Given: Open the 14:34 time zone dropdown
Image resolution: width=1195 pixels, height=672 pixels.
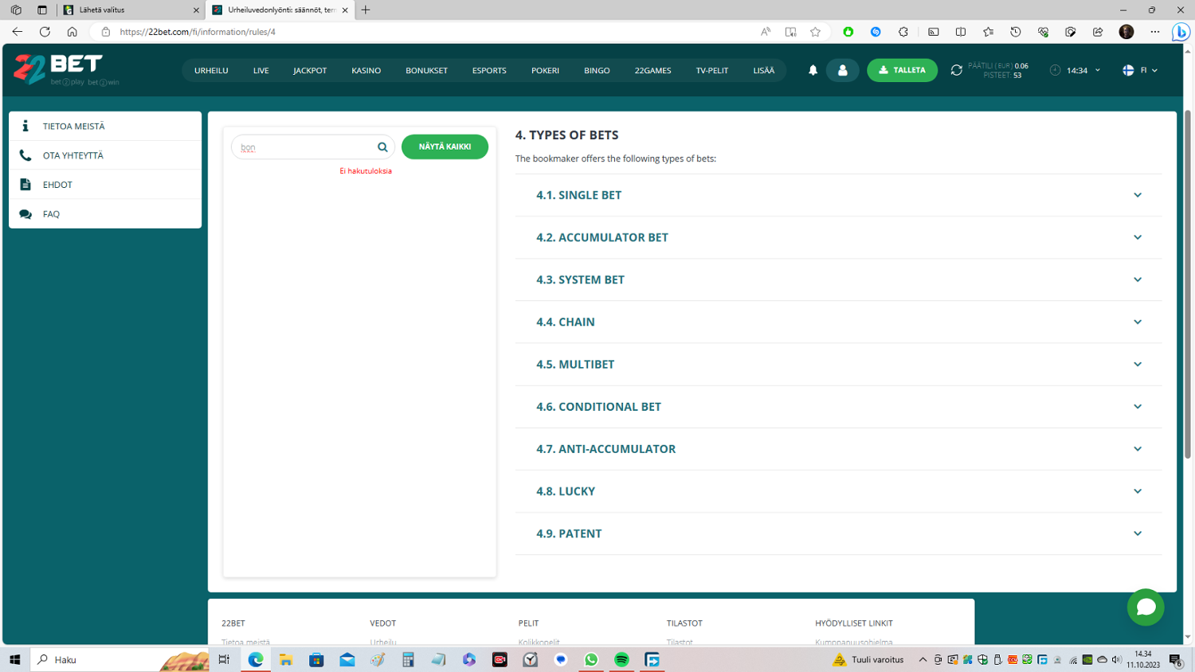Looking at the screenshot, I should [1076, 70].
